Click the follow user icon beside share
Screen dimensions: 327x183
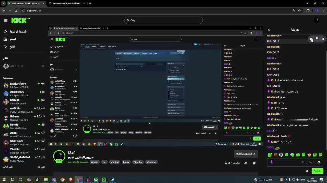(254, 163)
